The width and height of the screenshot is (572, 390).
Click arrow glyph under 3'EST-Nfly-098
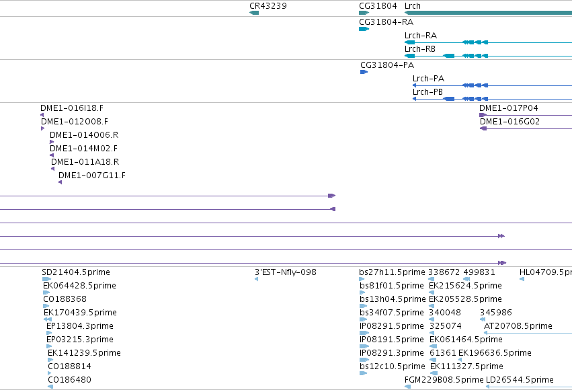coord(257,279)
